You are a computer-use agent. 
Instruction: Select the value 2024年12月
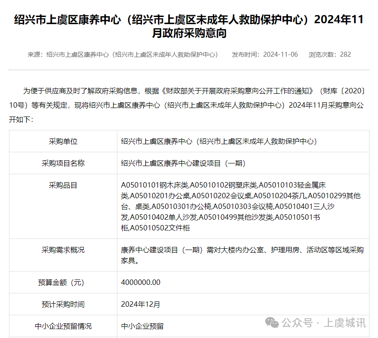tap(141, 305)
